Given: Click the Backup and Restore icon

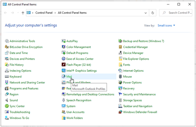Looking at the screenshot, I should coord(120,41).
